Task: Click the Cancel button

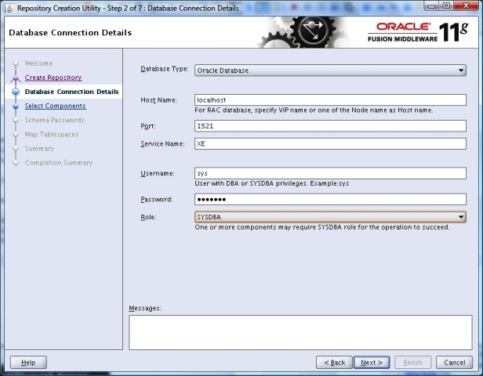Action: pyautogui.click(x=454, y=363)
